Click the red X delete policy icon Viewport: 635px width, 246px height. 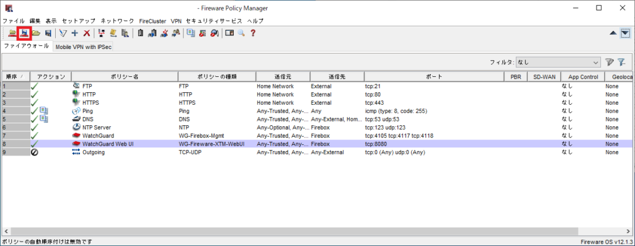[86, 33]
